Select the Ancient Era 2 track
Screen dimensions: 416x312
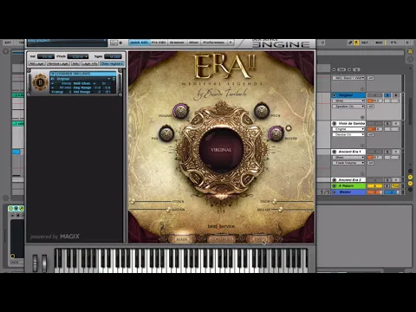pyautogui.click(x=348, y=179)
